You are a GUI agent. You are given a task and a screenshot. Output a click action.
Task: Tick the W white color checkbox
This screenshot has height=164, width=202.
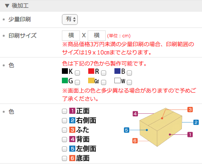click(x=129, y=82)
